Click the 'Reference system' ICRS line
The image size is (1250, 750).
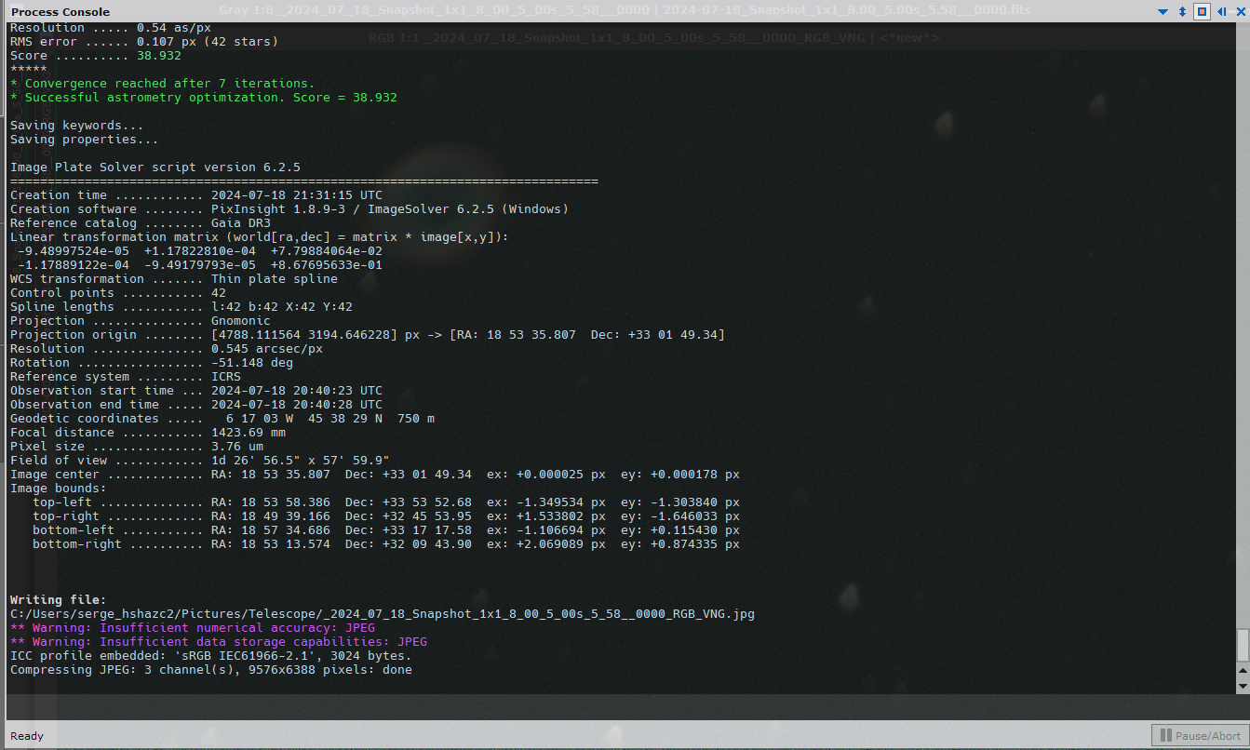click(126, 377)
